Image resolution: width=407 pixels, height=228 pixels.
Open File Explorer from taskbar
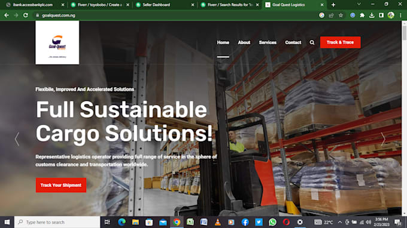tap(135, 222)
